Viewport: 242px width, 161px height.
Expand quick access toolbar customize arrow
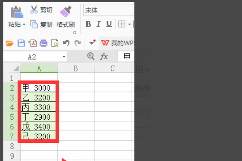click(x=92, y=43)
